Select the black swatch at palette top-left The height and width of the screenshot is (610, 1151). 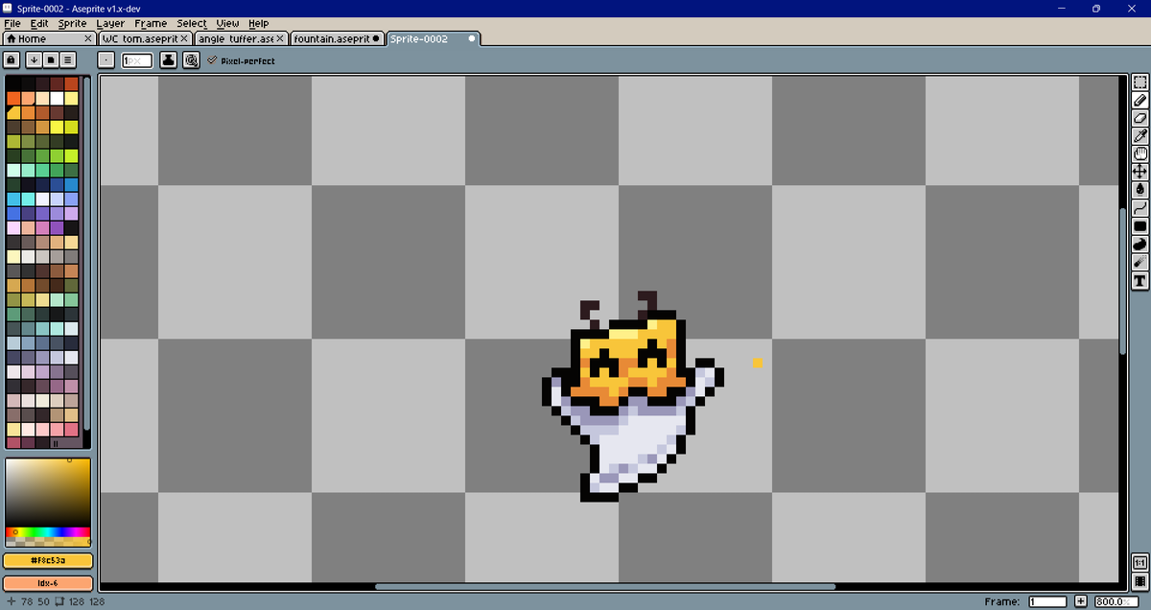[x=13, y=83]
